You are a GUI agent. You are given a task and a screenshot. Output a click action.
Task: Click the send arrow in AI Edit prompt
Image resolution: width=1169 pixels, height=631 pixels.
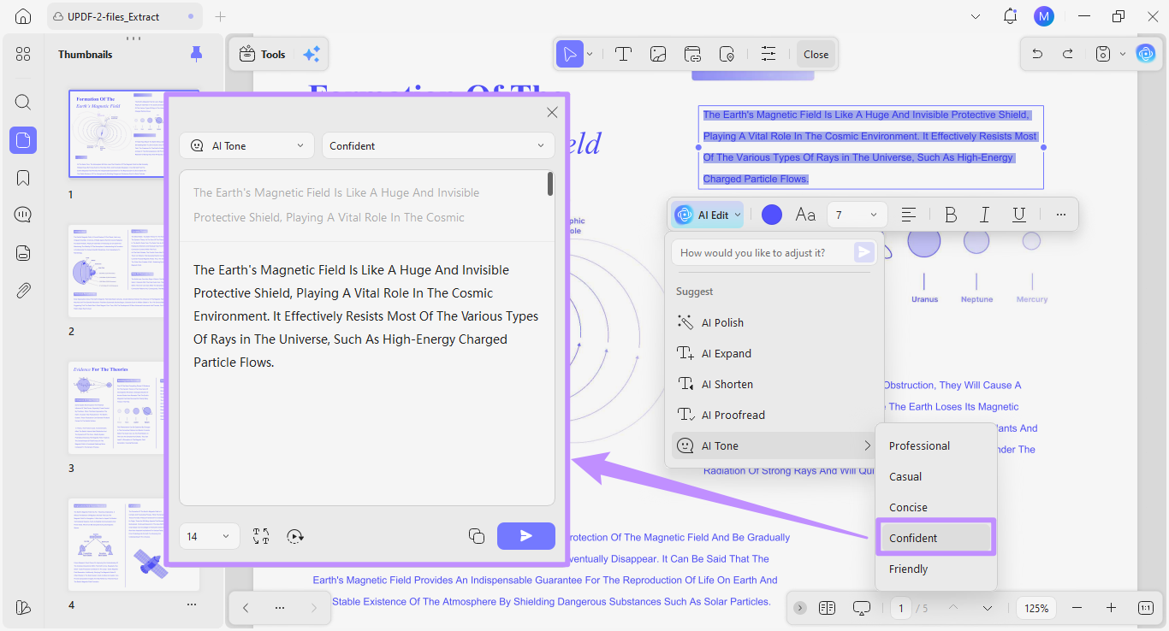(x=863, y=252)
